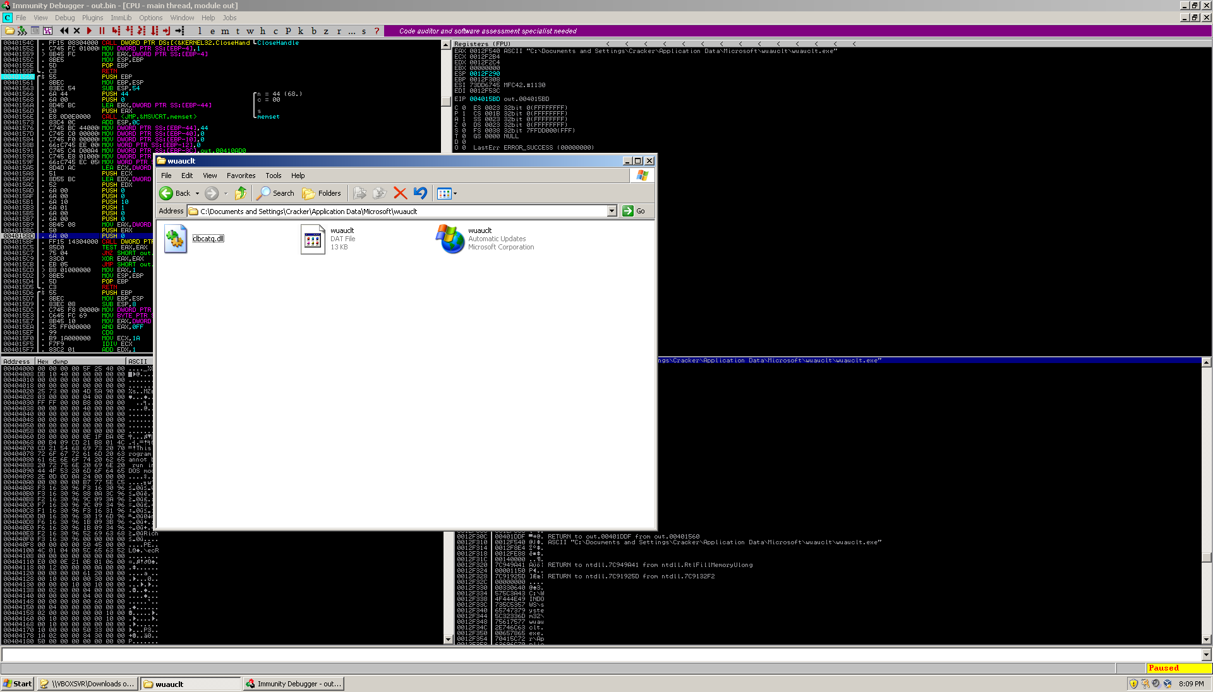Click the Trace Into icon
1213x692 pixels.
pos(142,31)
